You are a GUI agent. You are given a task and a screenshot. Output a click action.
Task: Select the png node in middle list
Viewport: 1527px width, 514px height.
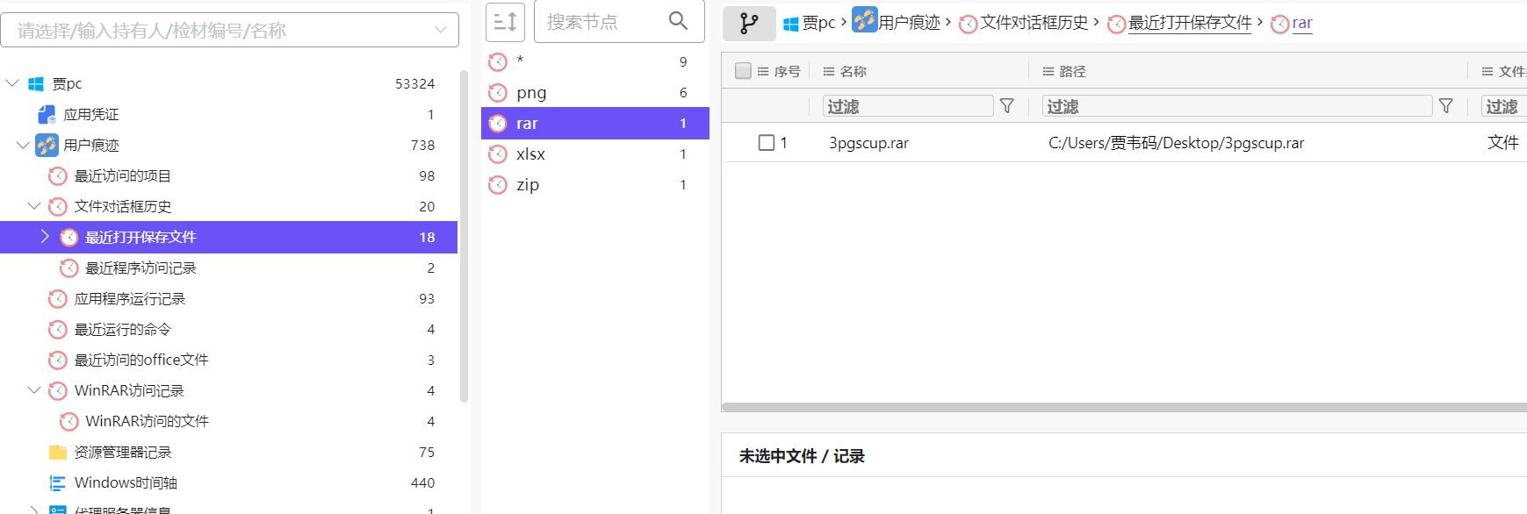(x=595, y=92)
